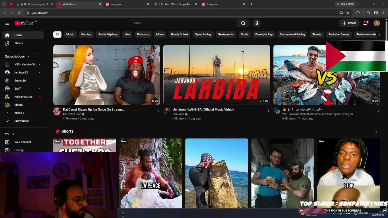Filter by Podcasts

[x=143, y=35]
